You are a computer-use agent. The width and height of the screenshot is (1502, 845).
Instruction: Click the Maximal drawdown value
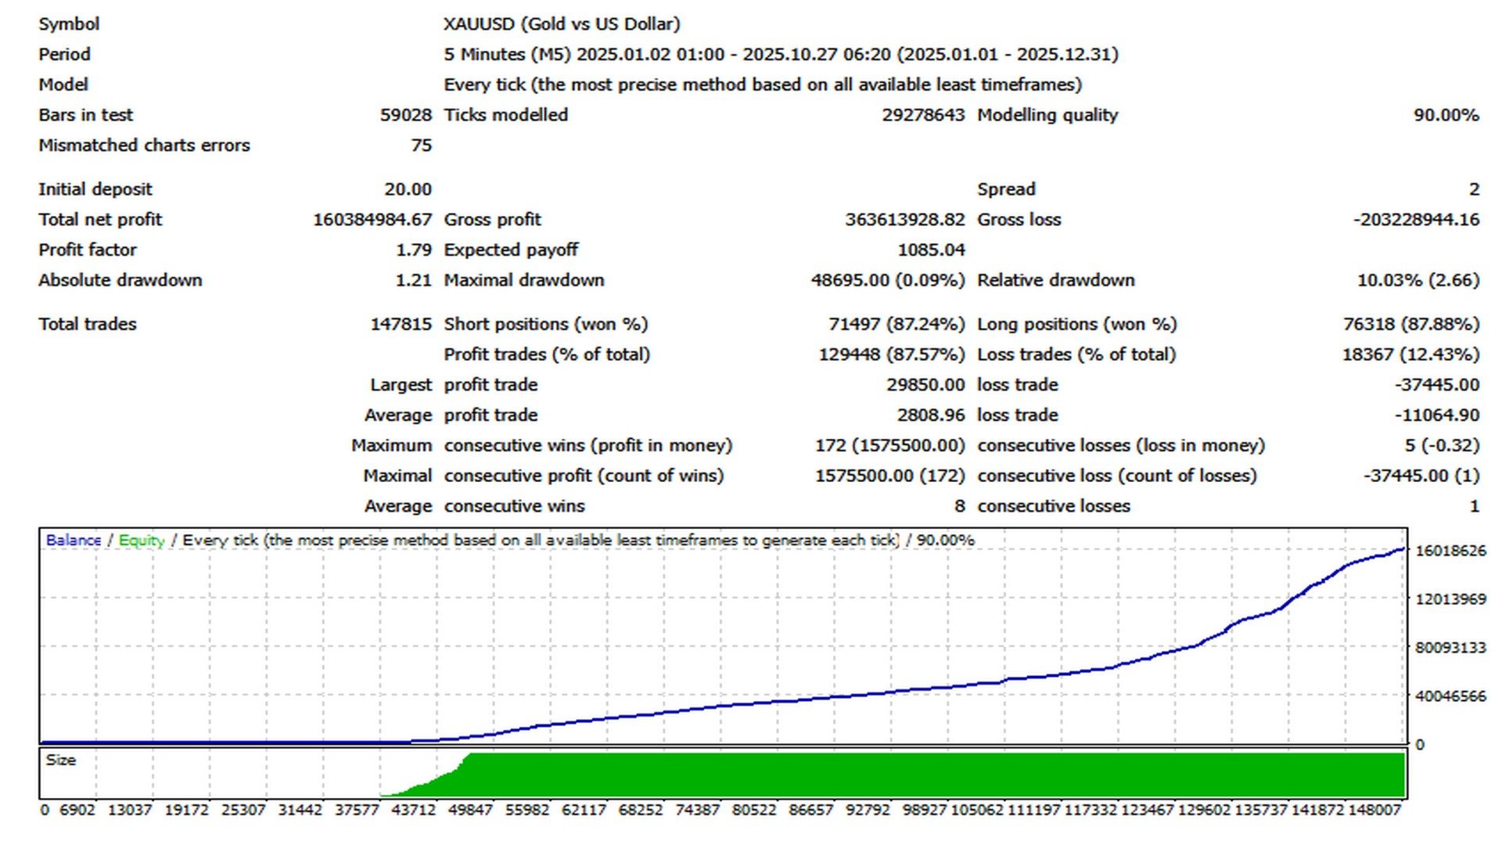point(887,280)
